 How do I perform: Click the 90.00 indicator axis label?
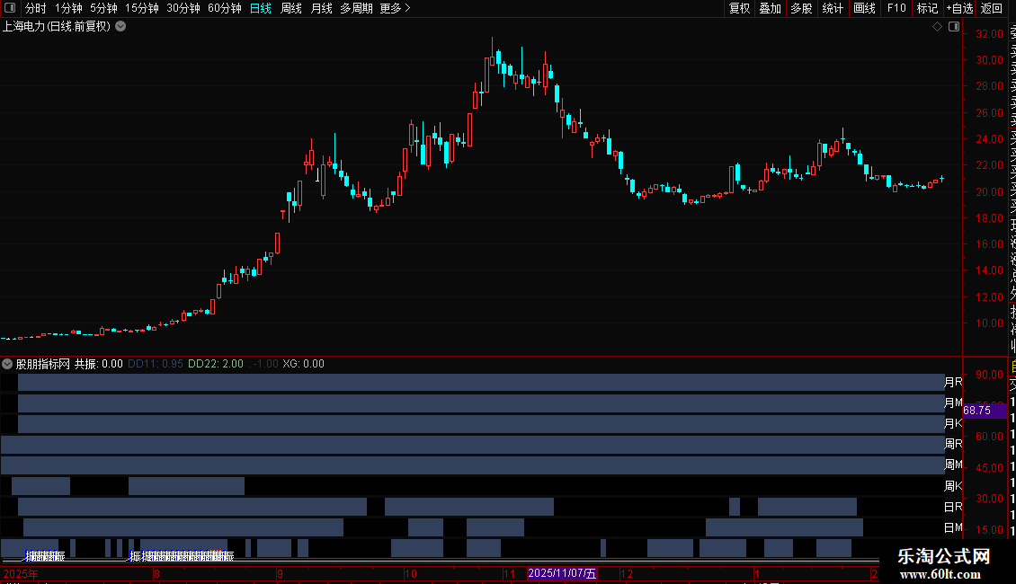click(x=989, y=375)
